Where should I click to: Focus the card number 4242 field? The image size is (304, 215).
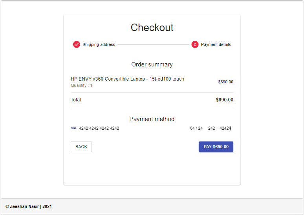click(x=99, y=128)
